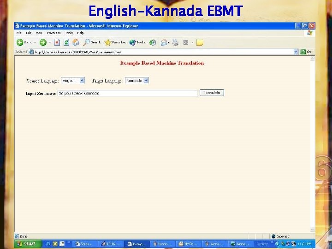The image size is (332, 249).
Task: Stop page loading with the red X icon
Action: (57, 42)
